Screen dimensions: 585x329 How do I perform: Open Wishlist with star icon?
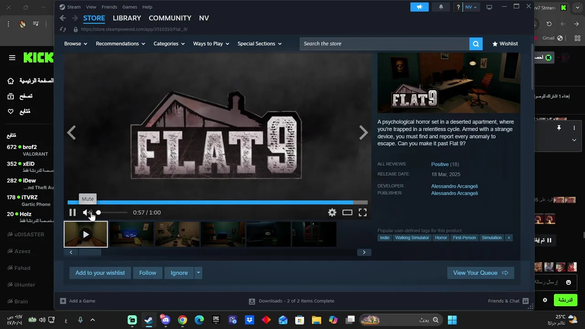(505, 44)
